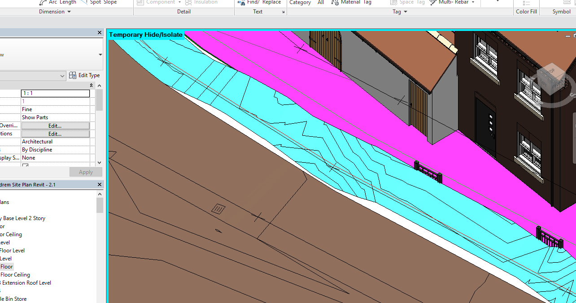Open the type selector dropdown
The width and height of the screenshot is (576, 303).
coord(100,55)
